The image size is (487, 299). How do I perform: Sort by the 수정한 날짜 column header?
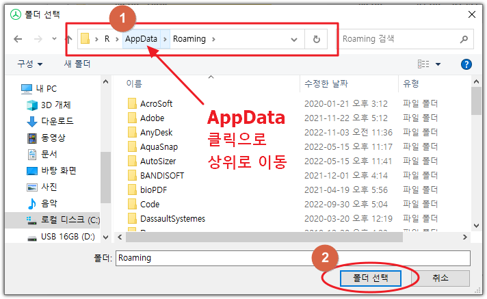point(326,83)
